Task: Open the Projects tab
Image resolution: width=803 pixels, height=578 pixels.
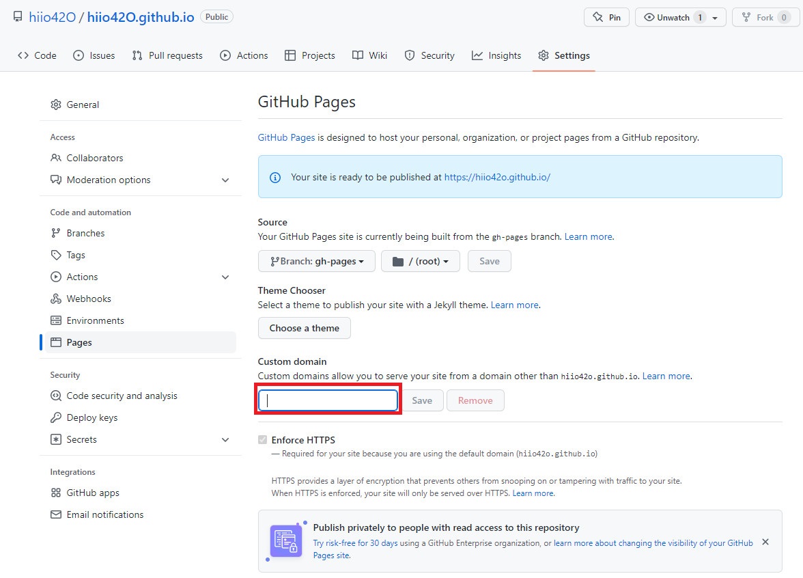Action: 310,55
